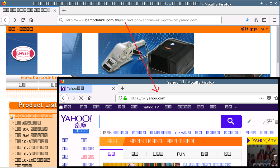280x168 pixels.
Task: Toggle sidebar view icon in Firefox toolbar
Action: pyautogui.click(x=264, y=20)
